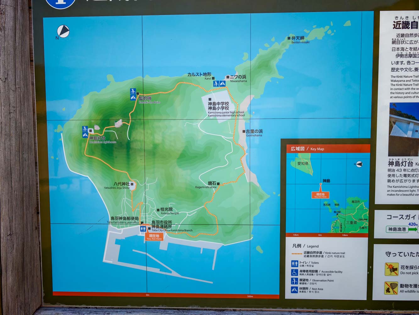The width and height of the screenshot is (419, 315).
Task: Select the Key Map header bar
Action: pos(328,149)
